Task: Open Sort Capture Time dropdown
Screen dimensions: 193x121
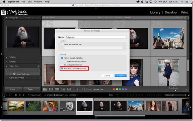Action: [x=99, y=90]
